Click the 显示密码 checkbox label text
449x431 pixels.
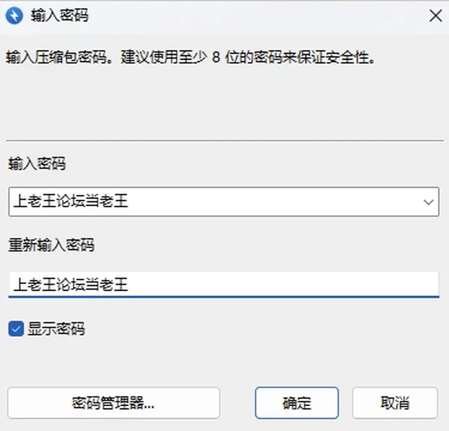[x=56, y=329]
